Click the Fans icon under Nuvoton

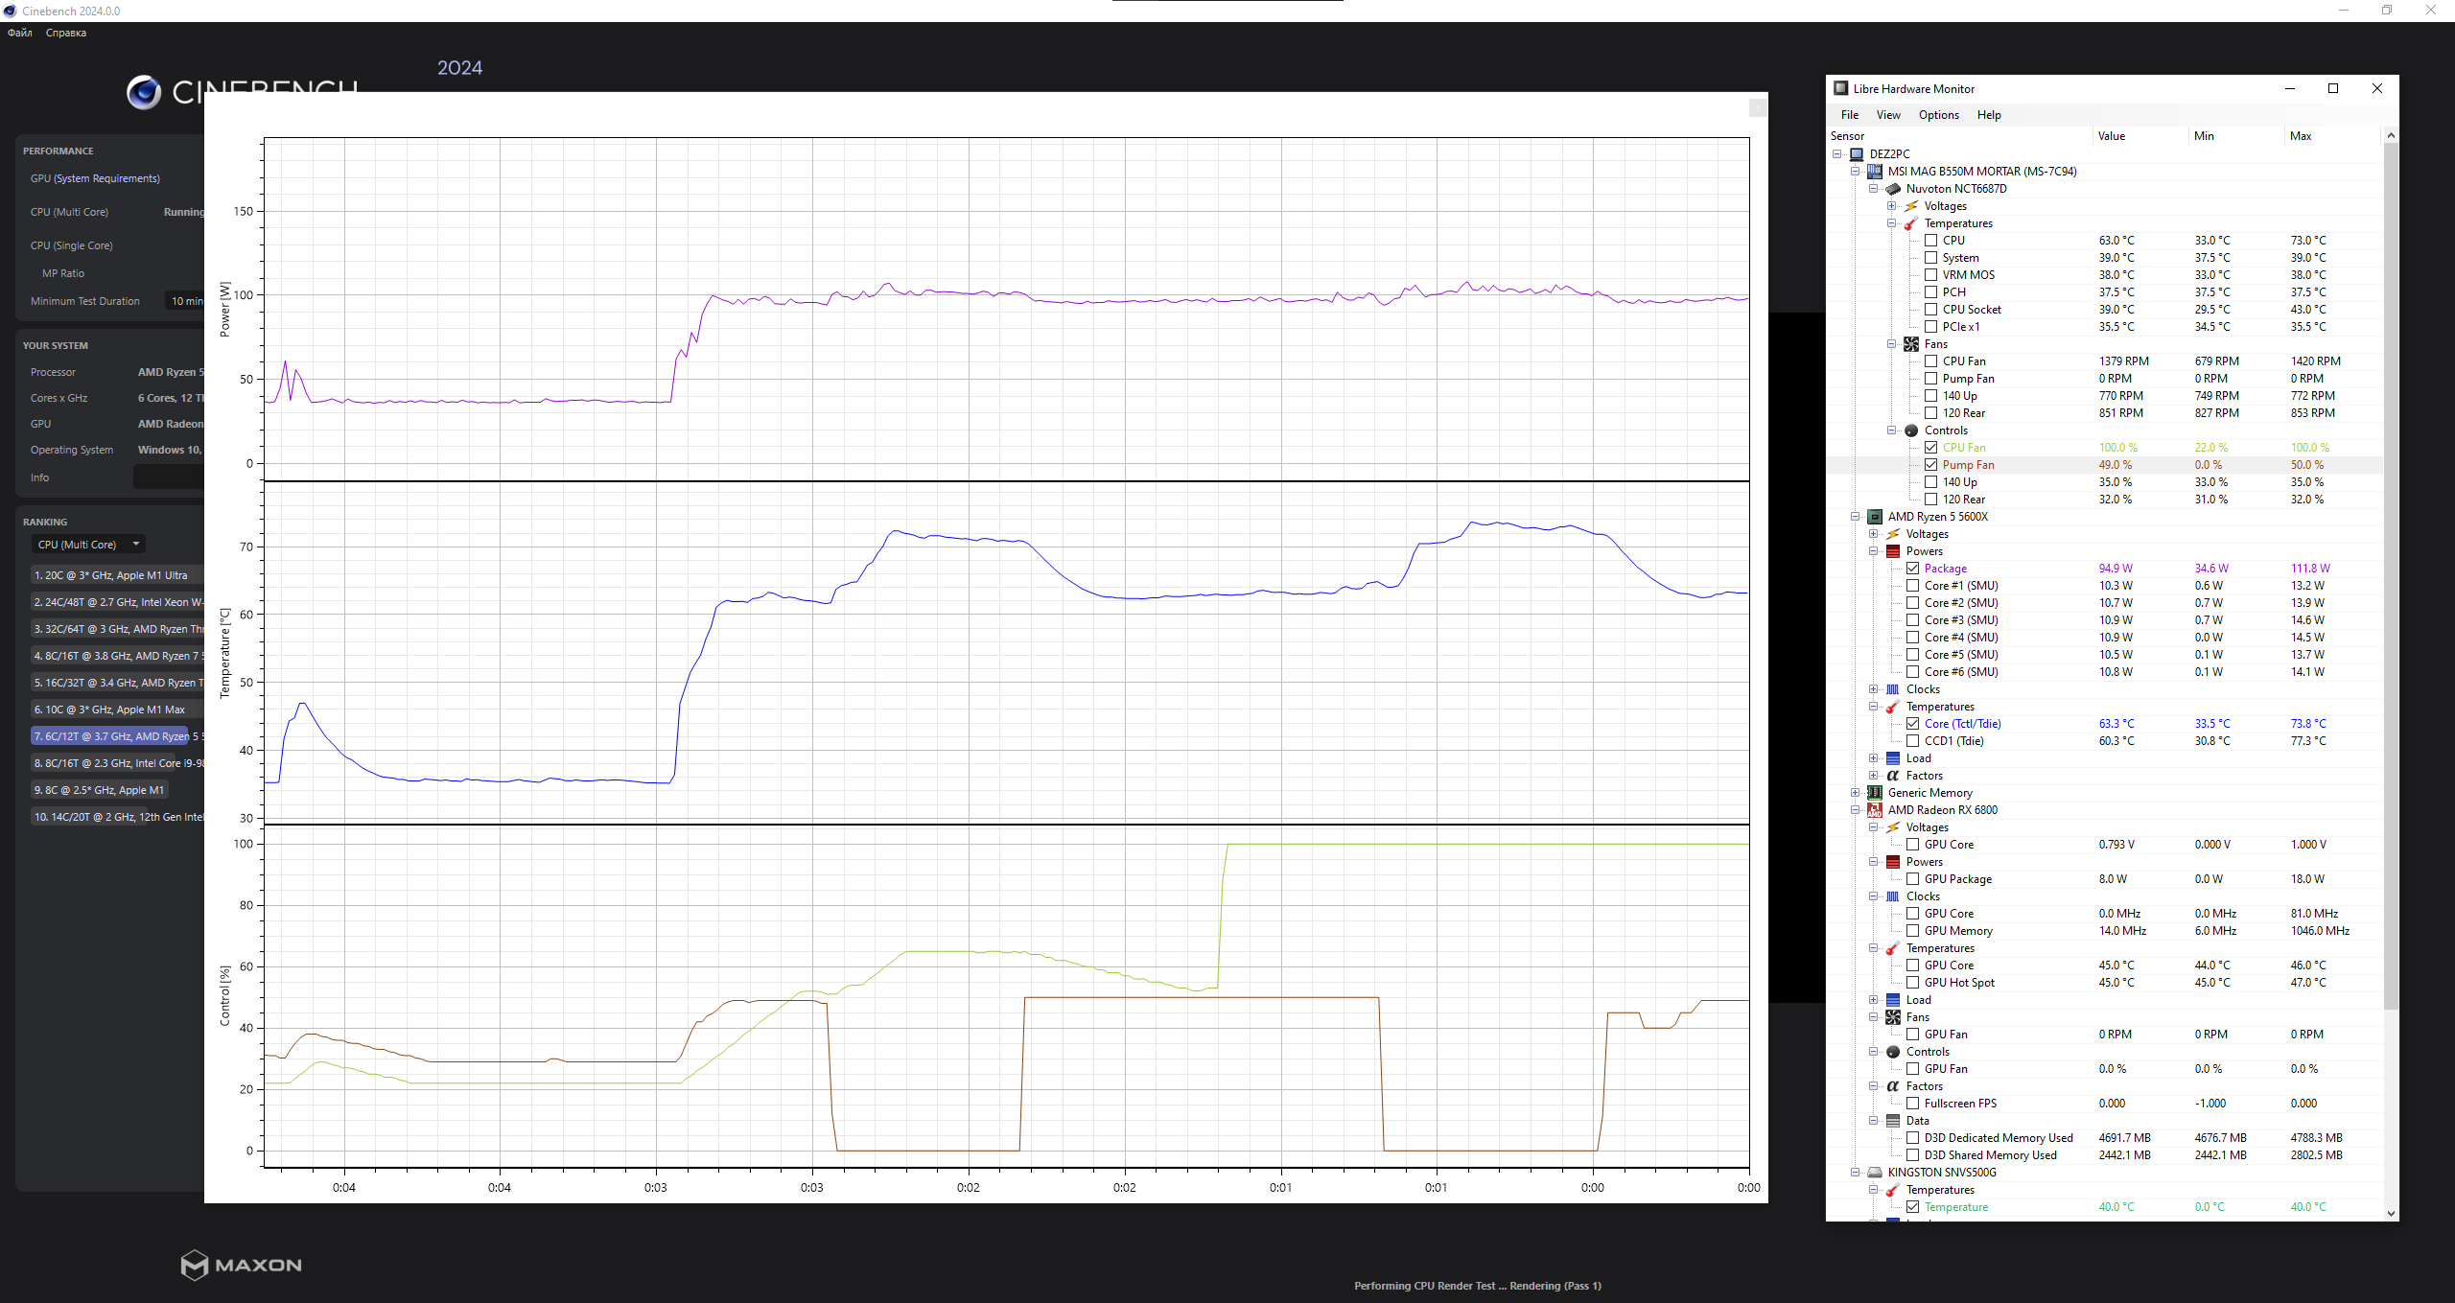pyautogui.click(x=1911, y=344)
